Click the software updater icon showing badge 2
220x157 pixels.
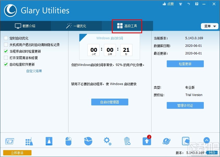[146, 141]
